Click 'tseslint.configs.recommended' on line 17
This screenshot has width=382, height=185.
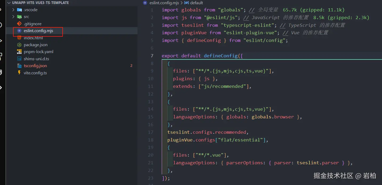[x=207, y=132]
